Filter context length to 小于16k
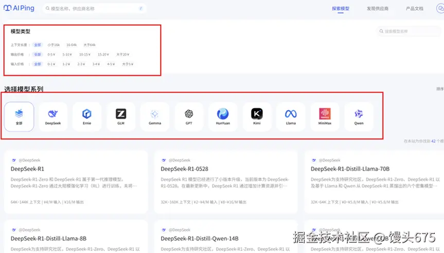This screenshot has width=444, height=253. coord(54,45)
